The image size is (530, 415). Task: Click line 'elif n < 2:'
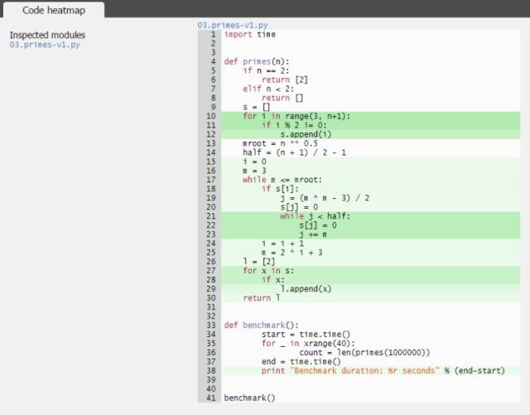tap(268, 89)
